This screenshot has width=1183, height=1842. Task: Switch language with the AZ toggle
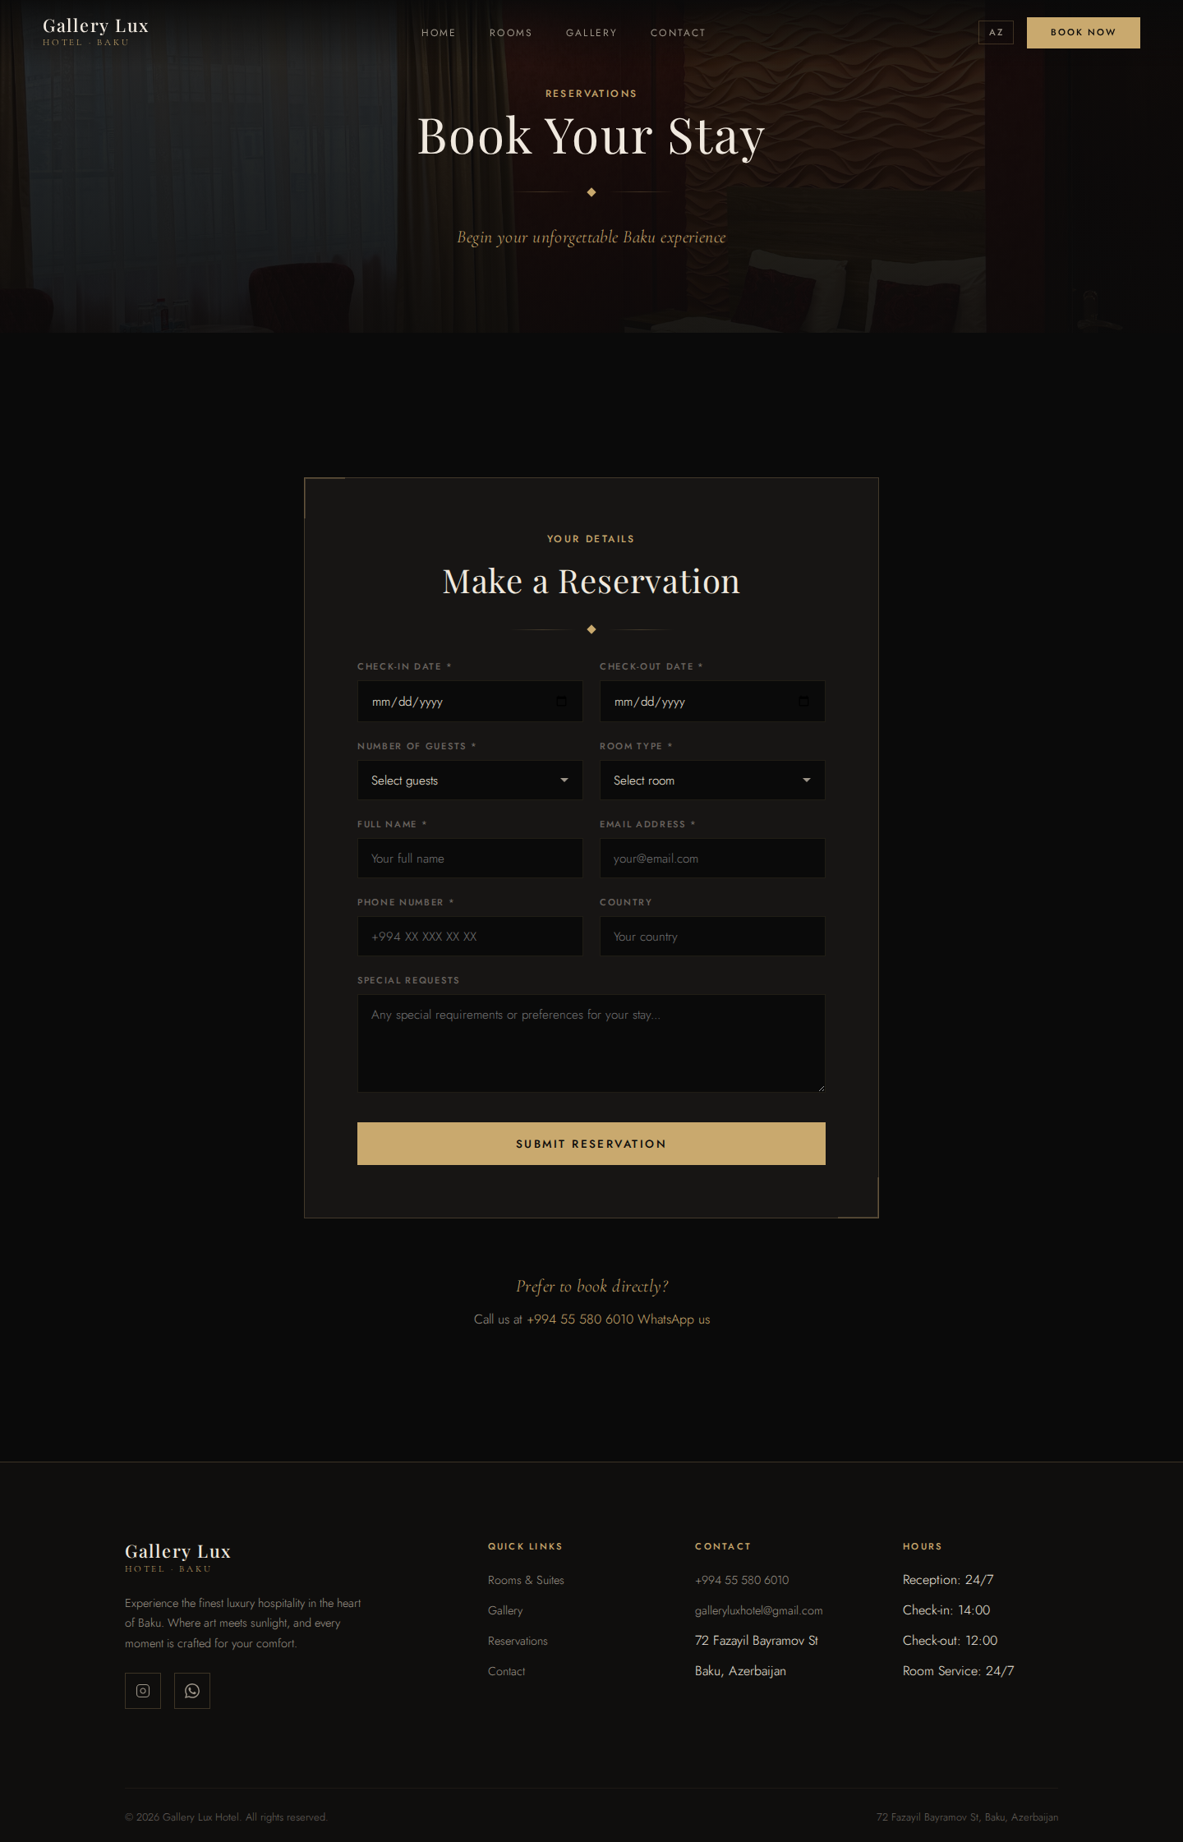click(x=996, y=33)
